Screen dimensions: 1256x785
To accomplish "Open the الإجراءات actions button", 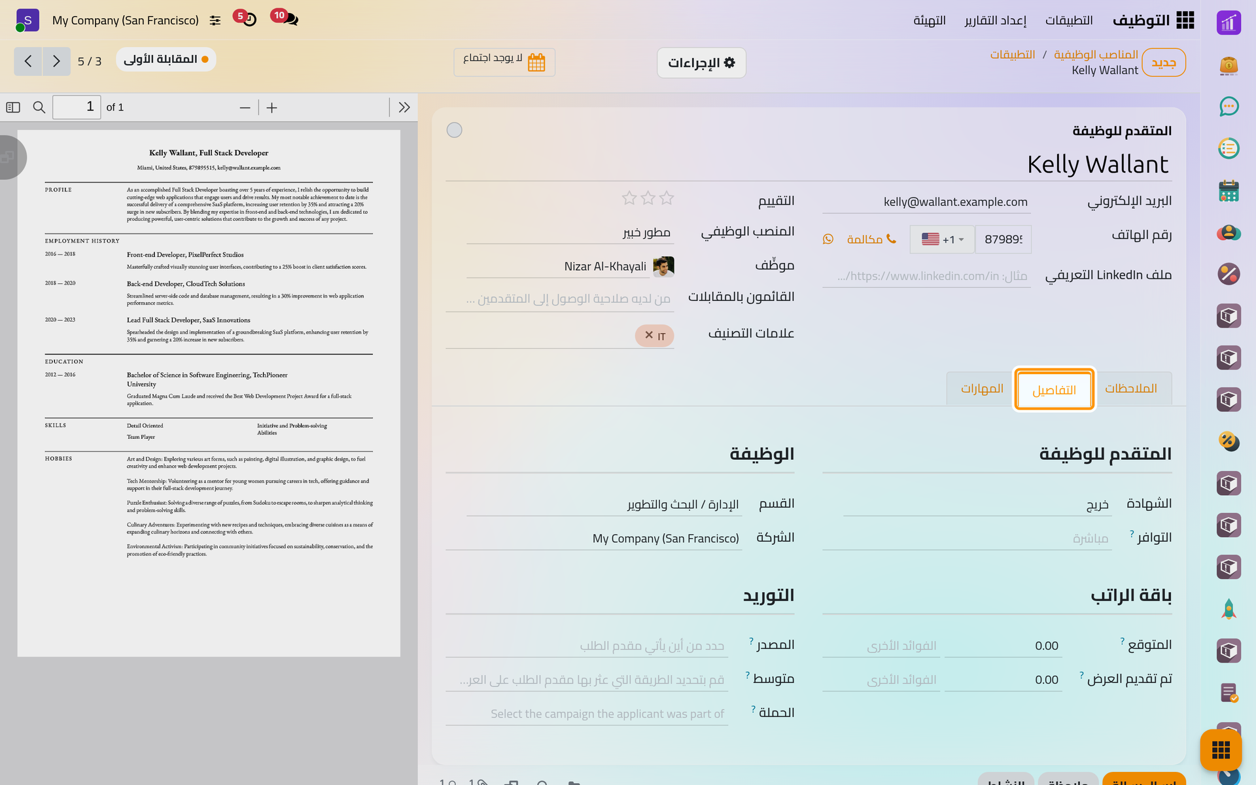I will coord(701,63).
